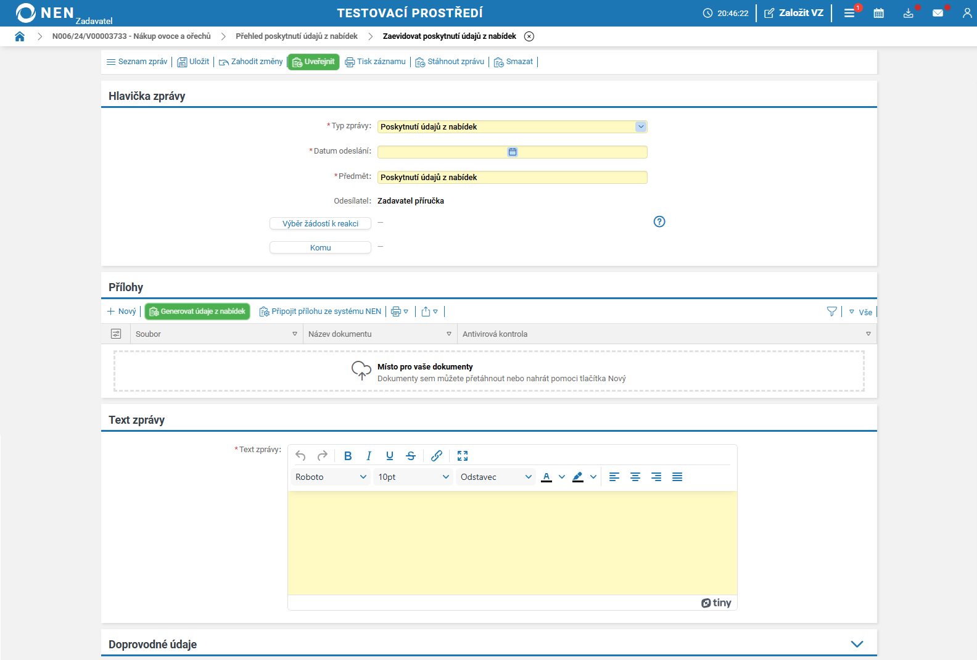Open the Roboto font family dropdown
The height and width of the screenshot is (660, 977).
[331, 477]
